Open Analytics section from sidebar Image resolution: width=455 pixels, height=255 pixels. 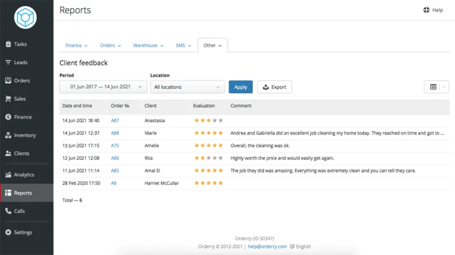click(24, 174)
